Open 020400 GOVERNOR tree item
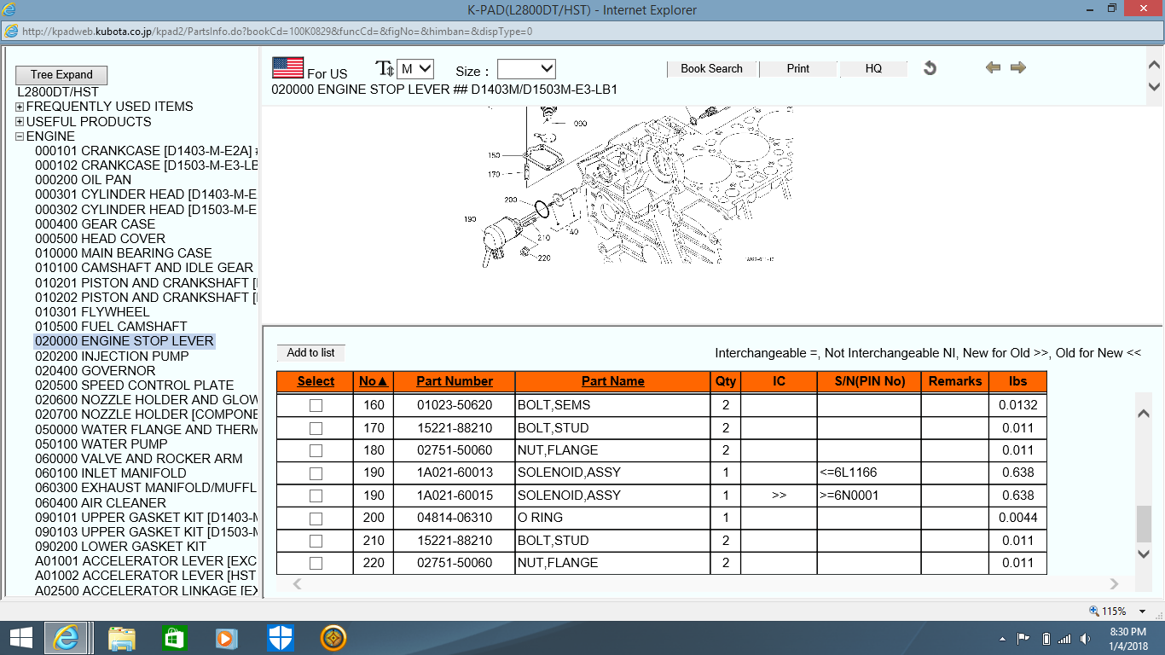 (95, 371)
